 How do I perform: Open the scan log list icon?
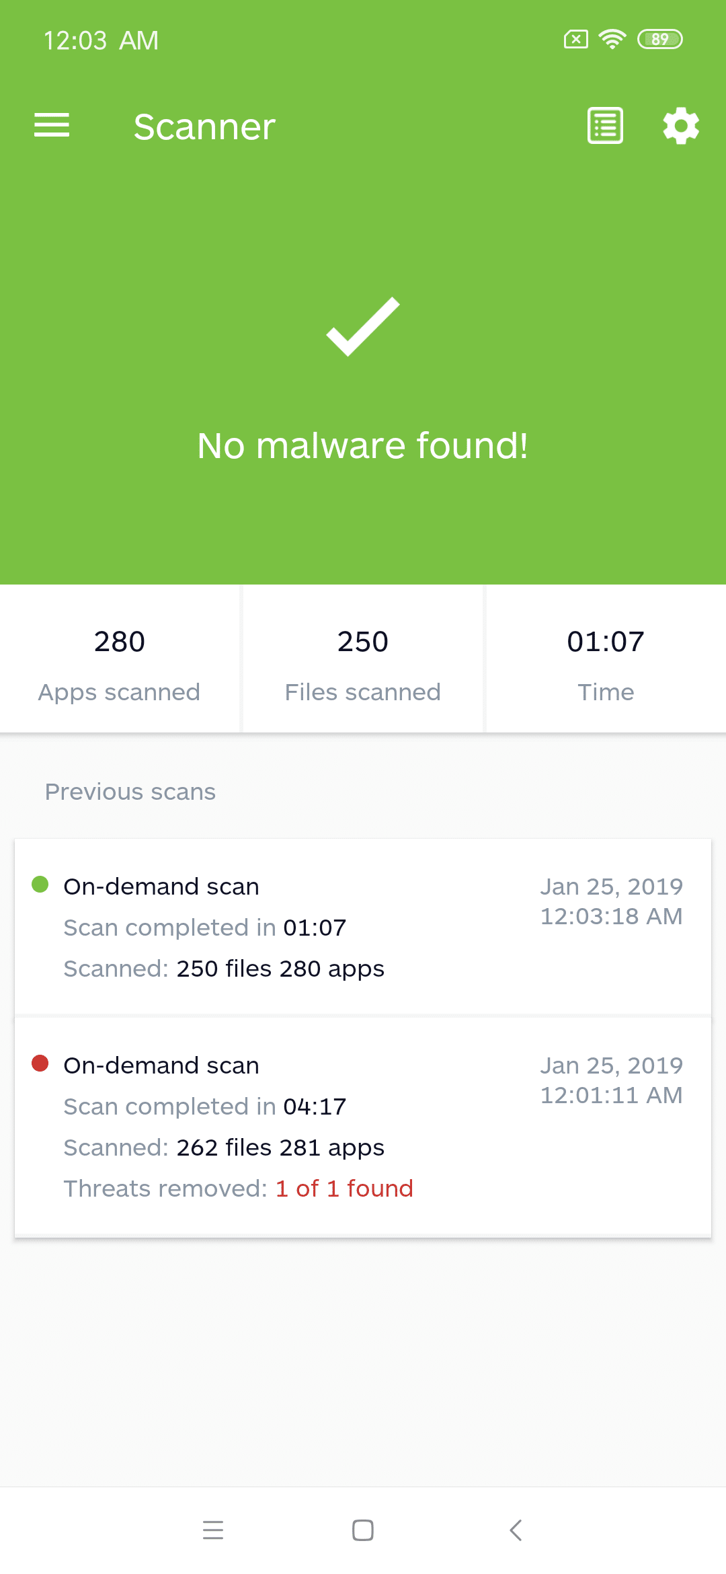(605, 126)
